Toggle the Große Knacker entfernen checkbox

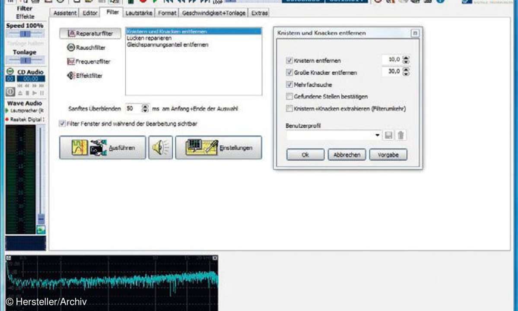point(289,72)
